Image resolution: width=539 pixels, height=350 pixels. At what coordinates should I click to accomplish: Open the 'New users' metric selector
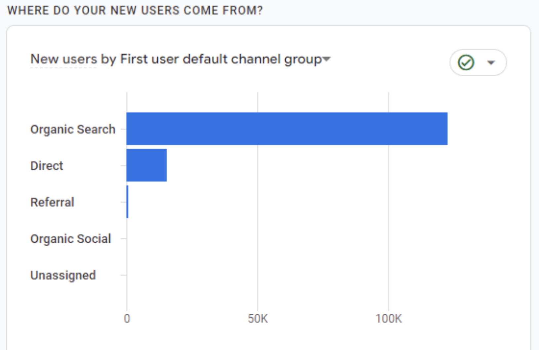tap(63, 59)
